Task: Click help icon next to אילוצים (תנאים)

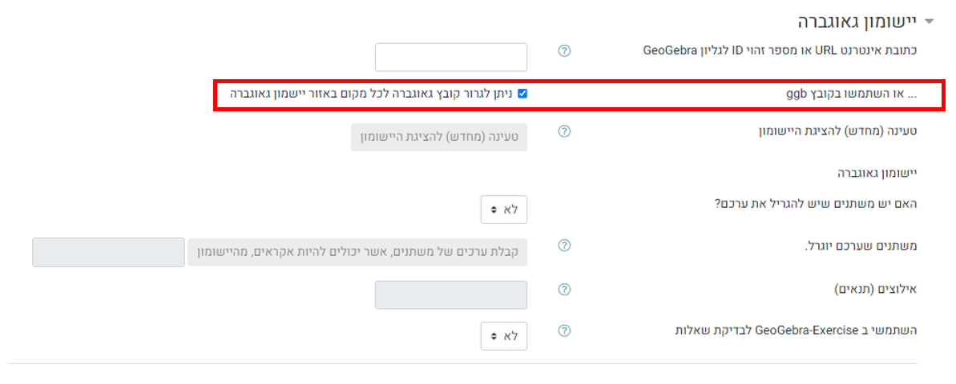Action: 565,289
